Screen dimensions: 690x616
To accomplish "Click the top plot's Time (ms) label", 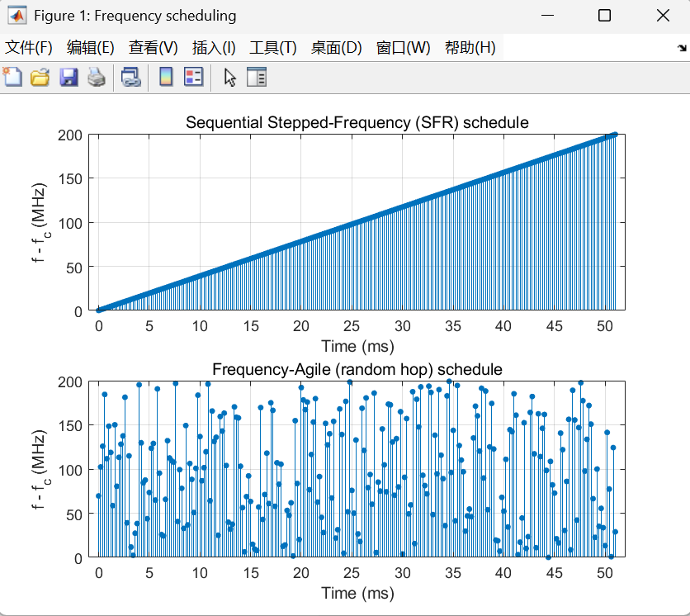I will pyautogui.click(x=357, y=346).
